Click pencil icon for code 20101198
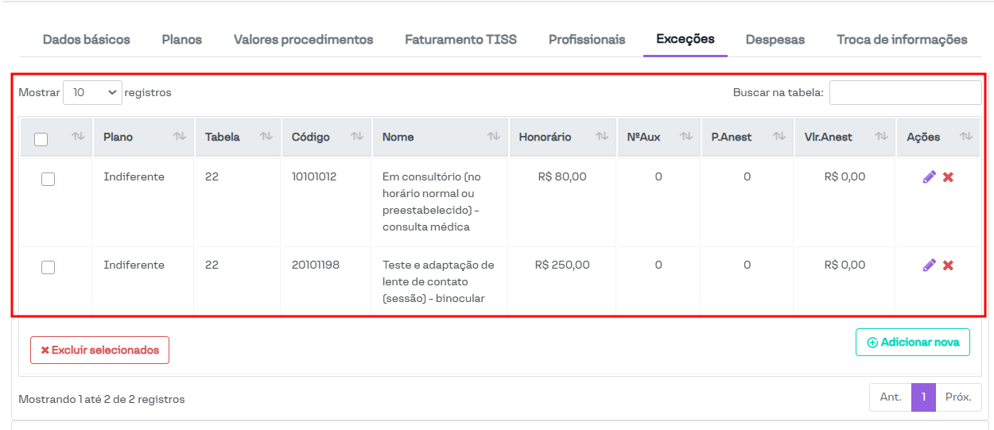 (929, 265)
